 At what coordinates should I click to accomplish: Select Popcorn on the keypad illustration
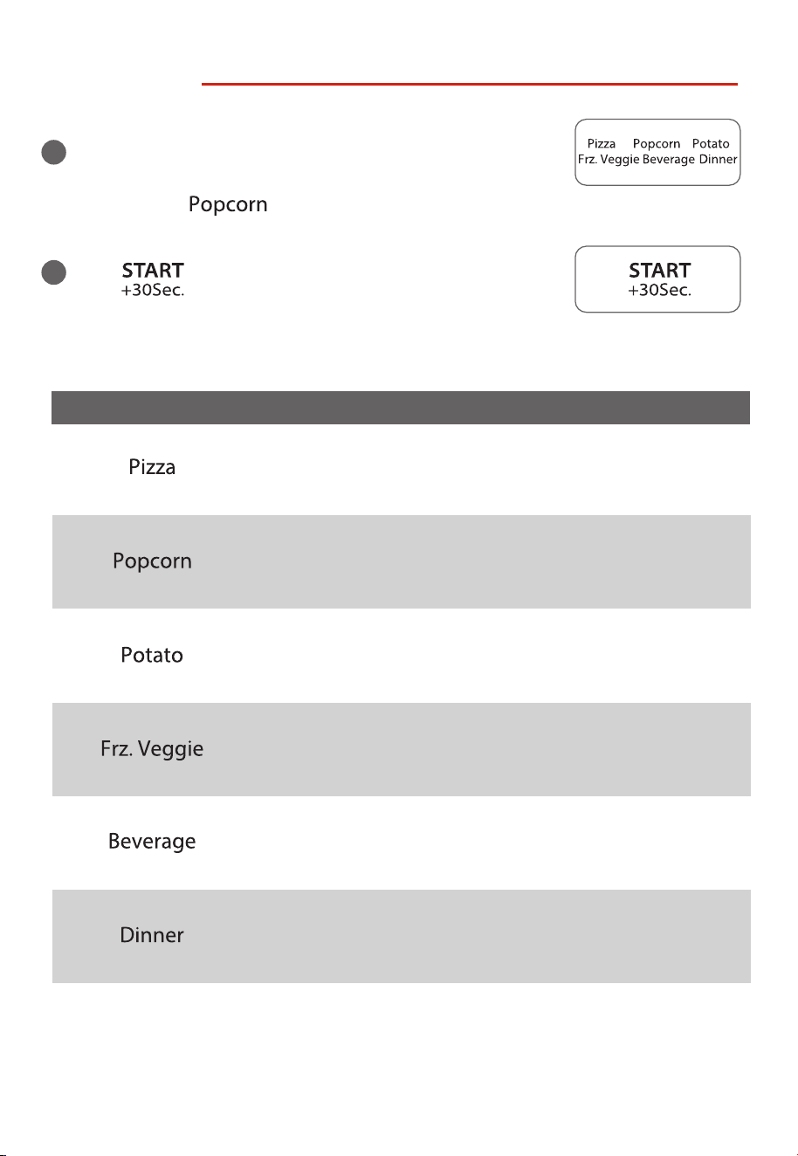[657, 144]
